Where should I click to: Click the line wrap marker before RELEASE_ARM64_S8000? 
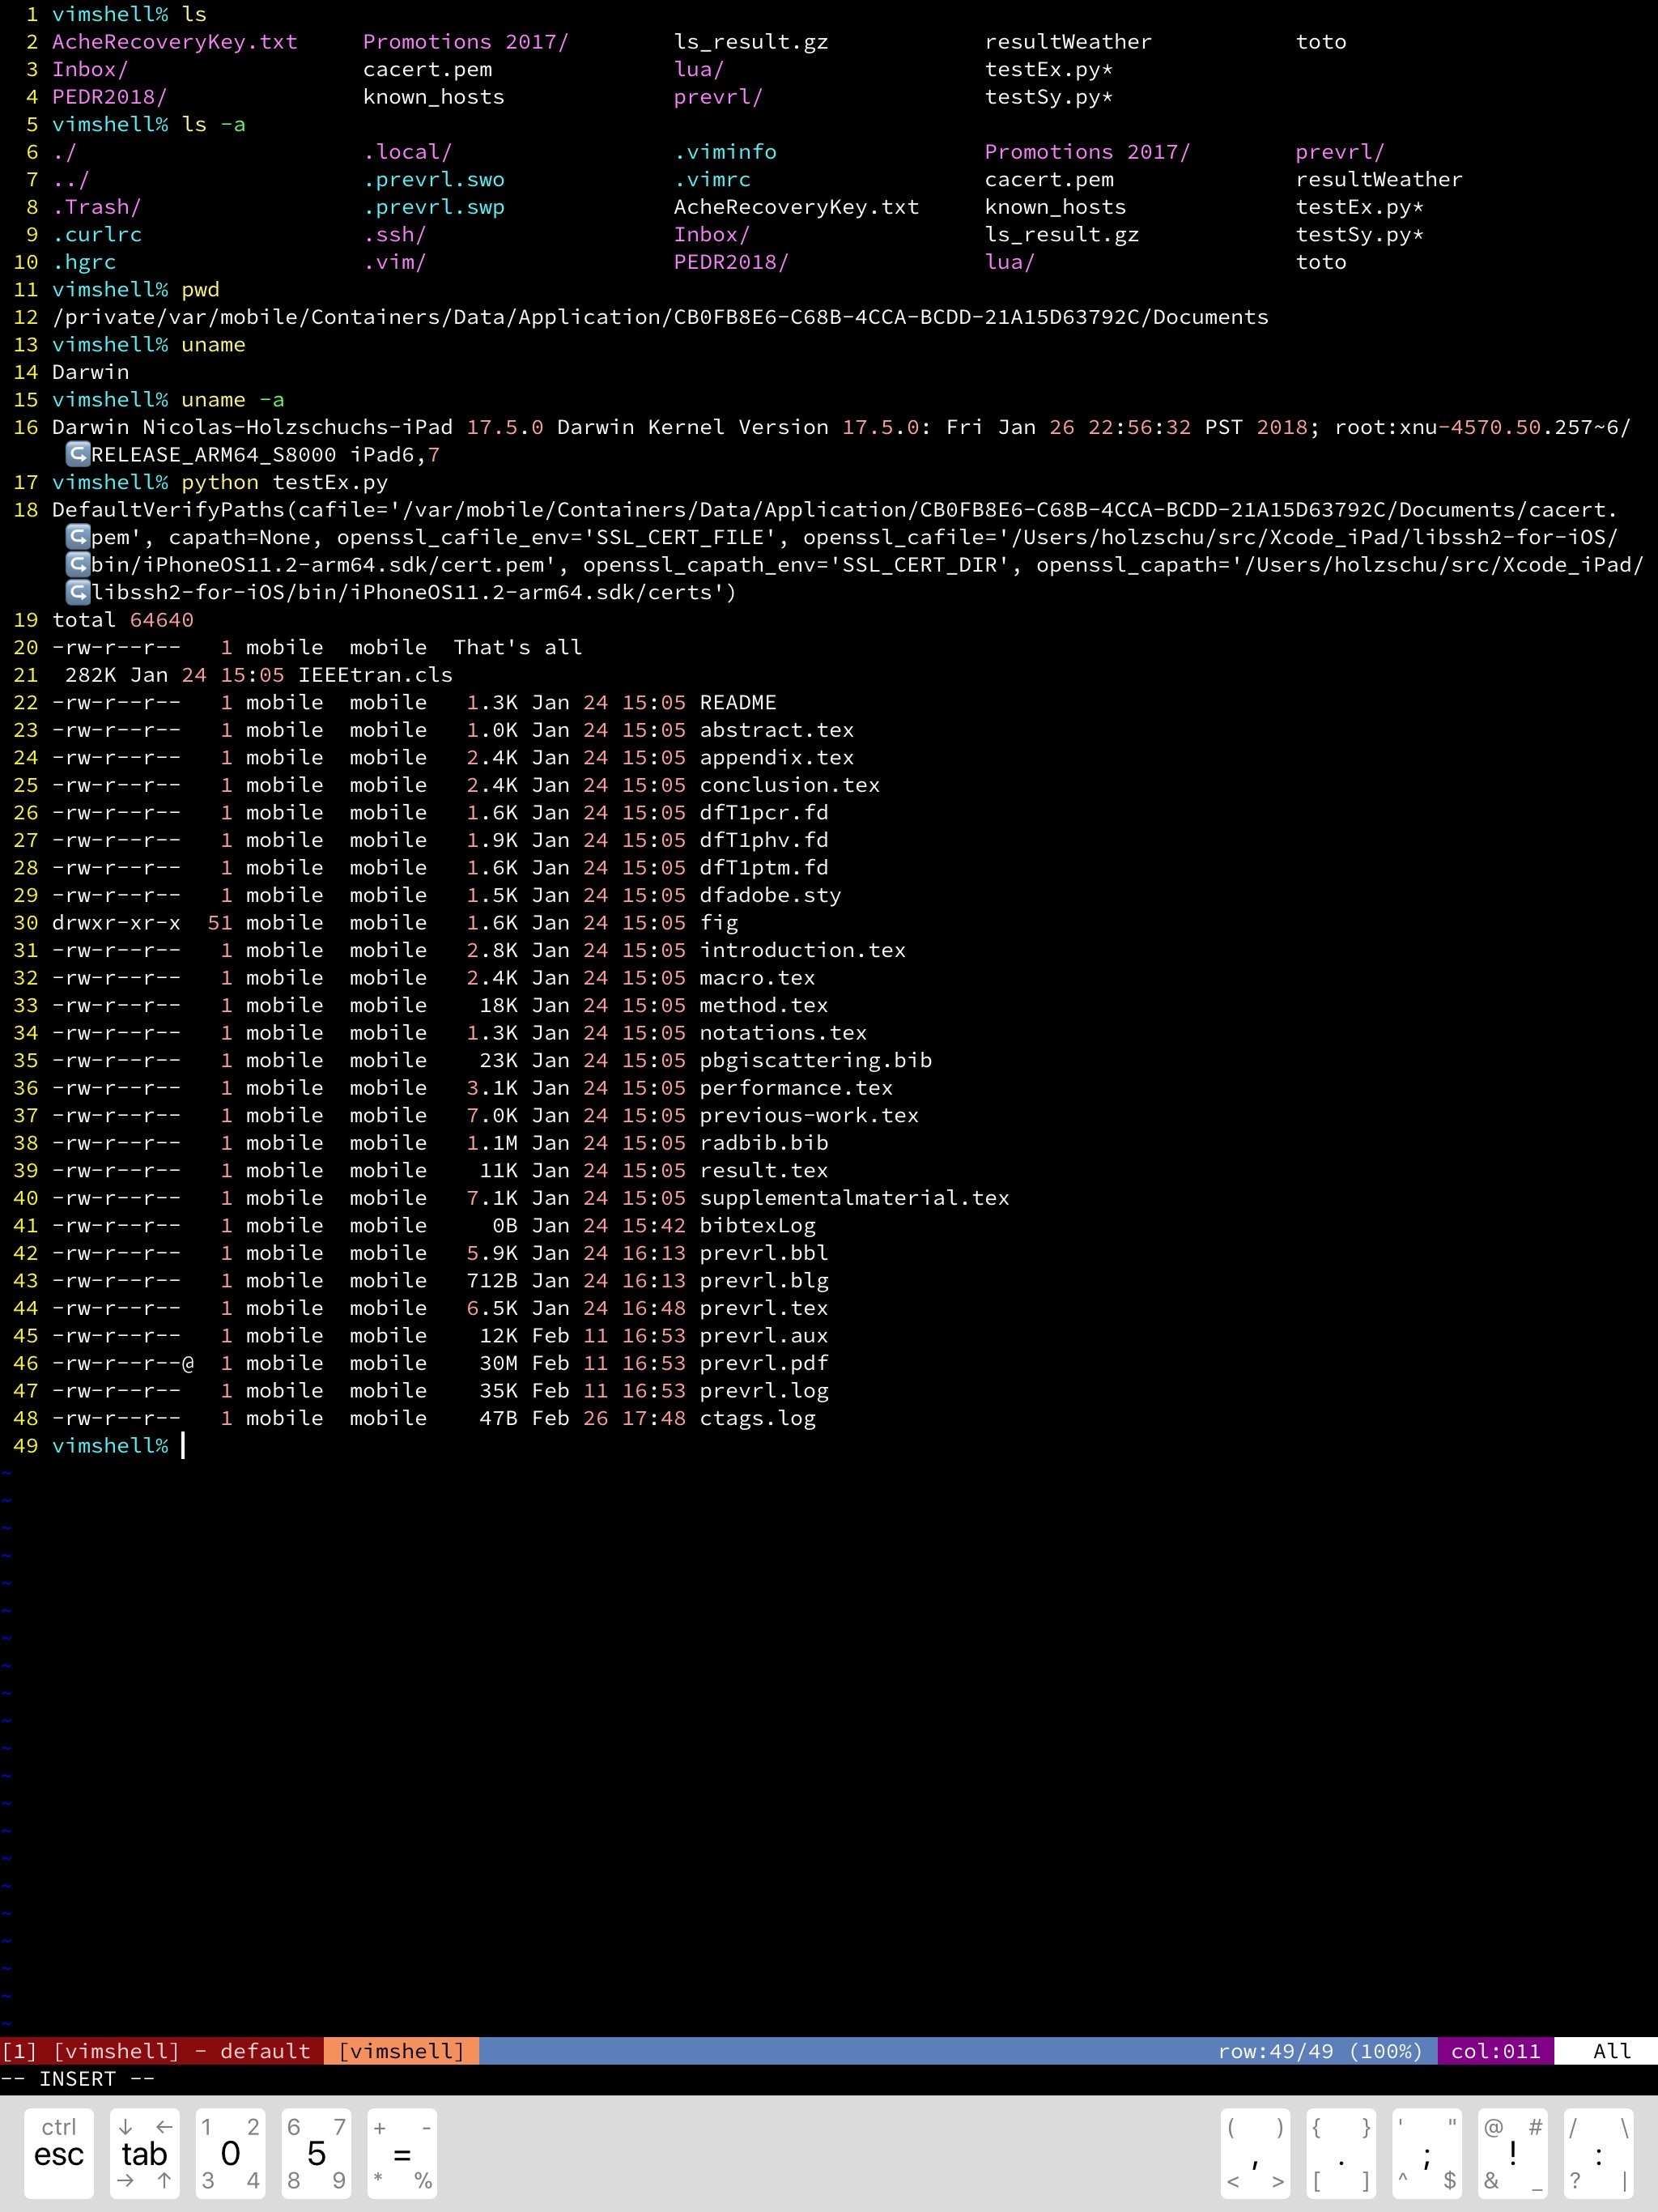[77, 455]
